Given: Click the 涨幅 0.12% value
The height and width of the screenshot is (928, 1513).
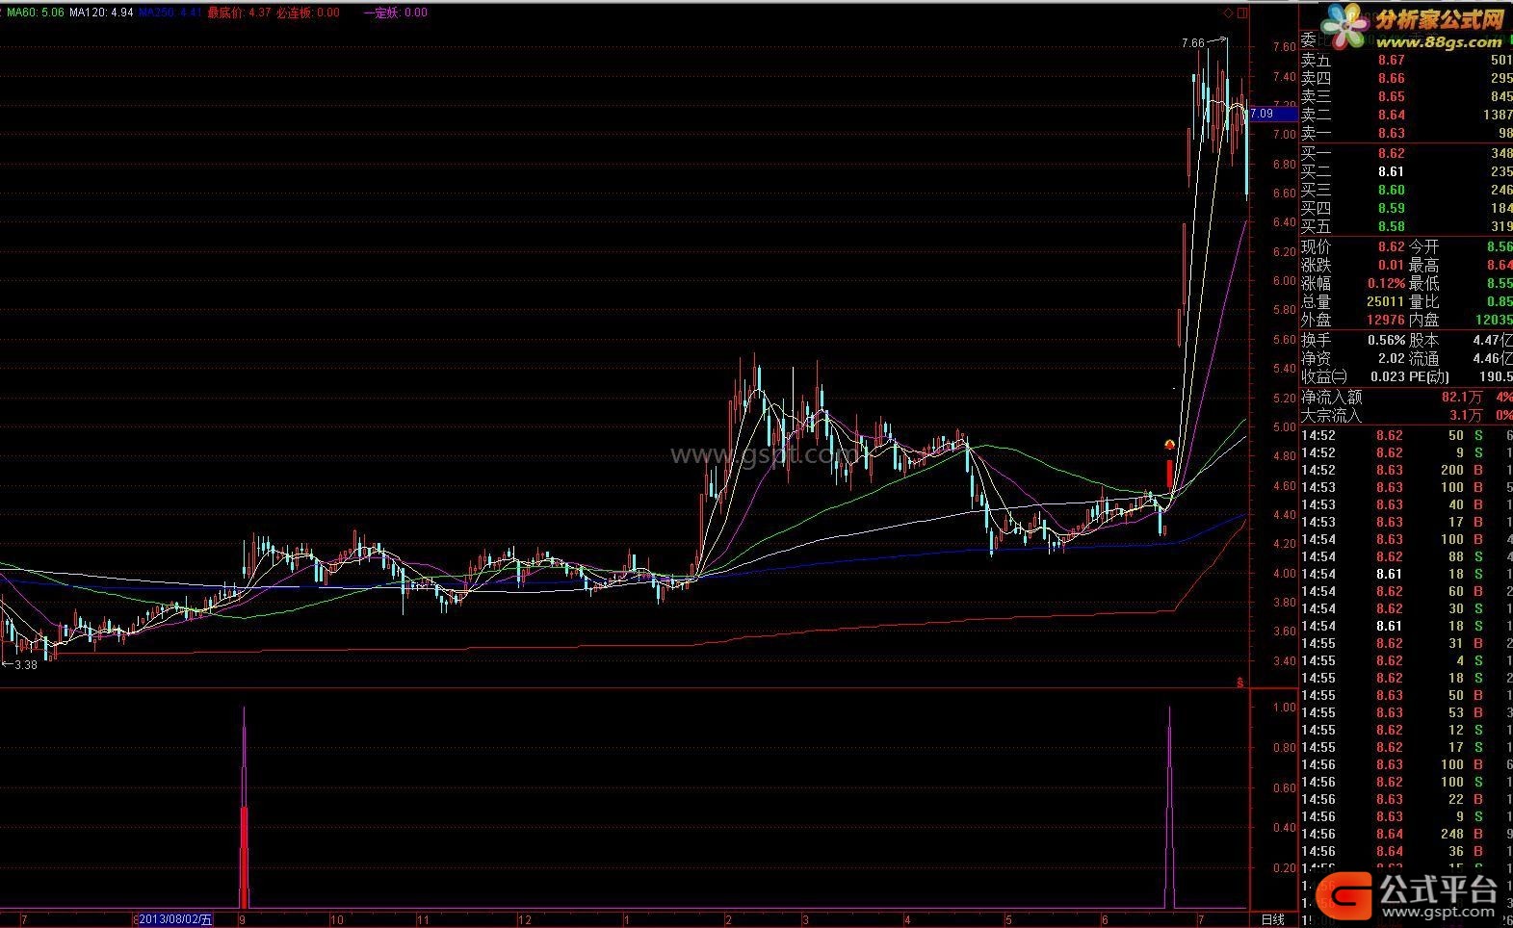Looking at the screenshot, I should pyautogui.click(x=1387, y=283).
